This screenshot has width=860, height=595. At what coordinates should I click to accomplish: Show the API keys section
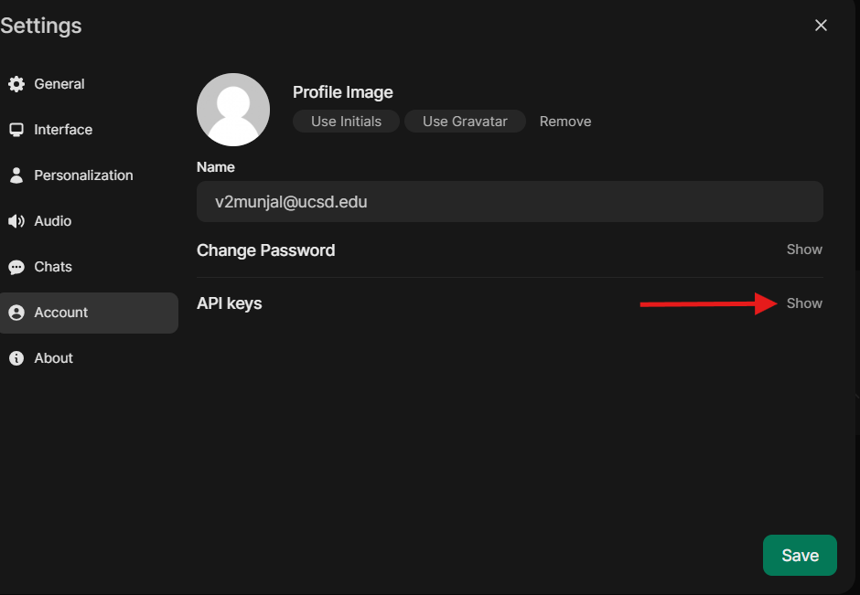tap(804, 303)
